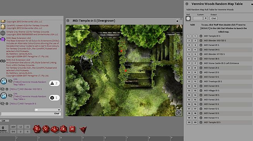
Task: Open link icon of ME1 Temple map window
Action: tap(68, 21)
